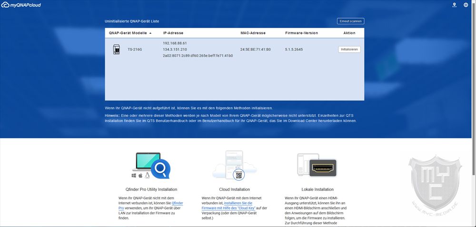Click the Cloud Installation QR code illustration
The image size is (476, 227).
(234, 166)
